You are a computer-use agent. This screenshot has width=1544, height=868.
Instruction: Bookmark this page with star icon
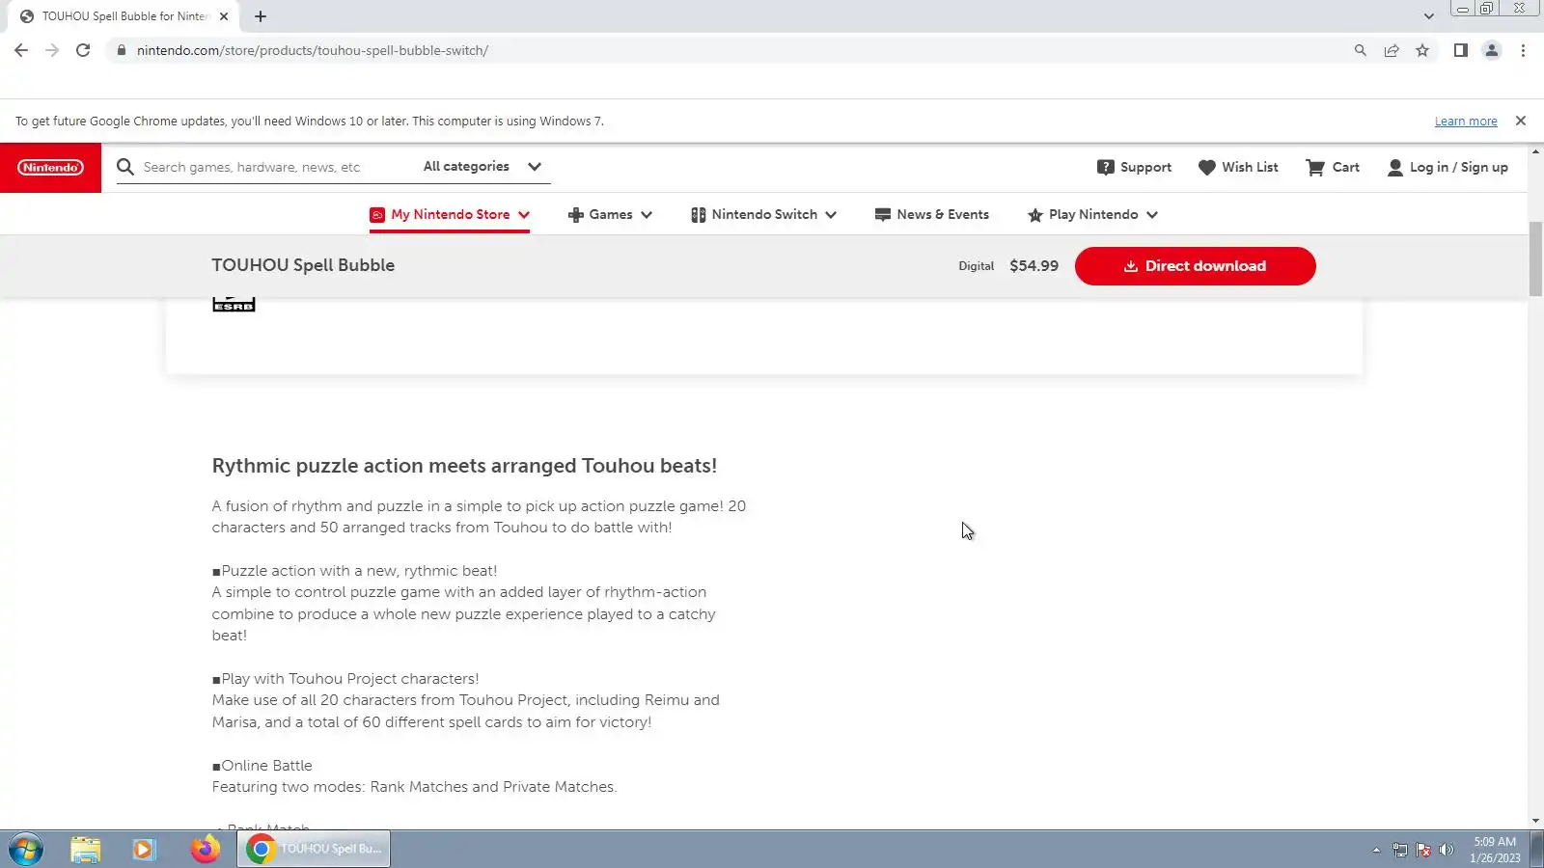[1422, 50]
